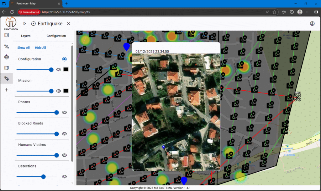Click the Pantheon logo
Image resolution: width=321 pixels, height=191 pixels.
tap(11, 23)
